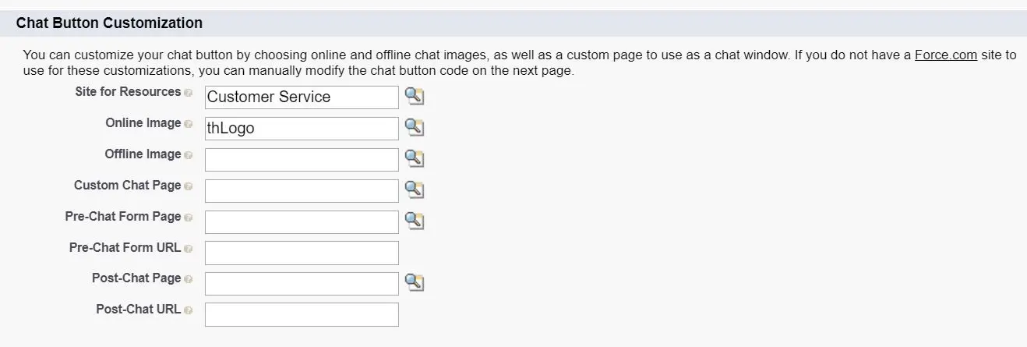Open lookup icon beside Post-Chat Page
The image size is (1027, 347).
coord(415,283)
